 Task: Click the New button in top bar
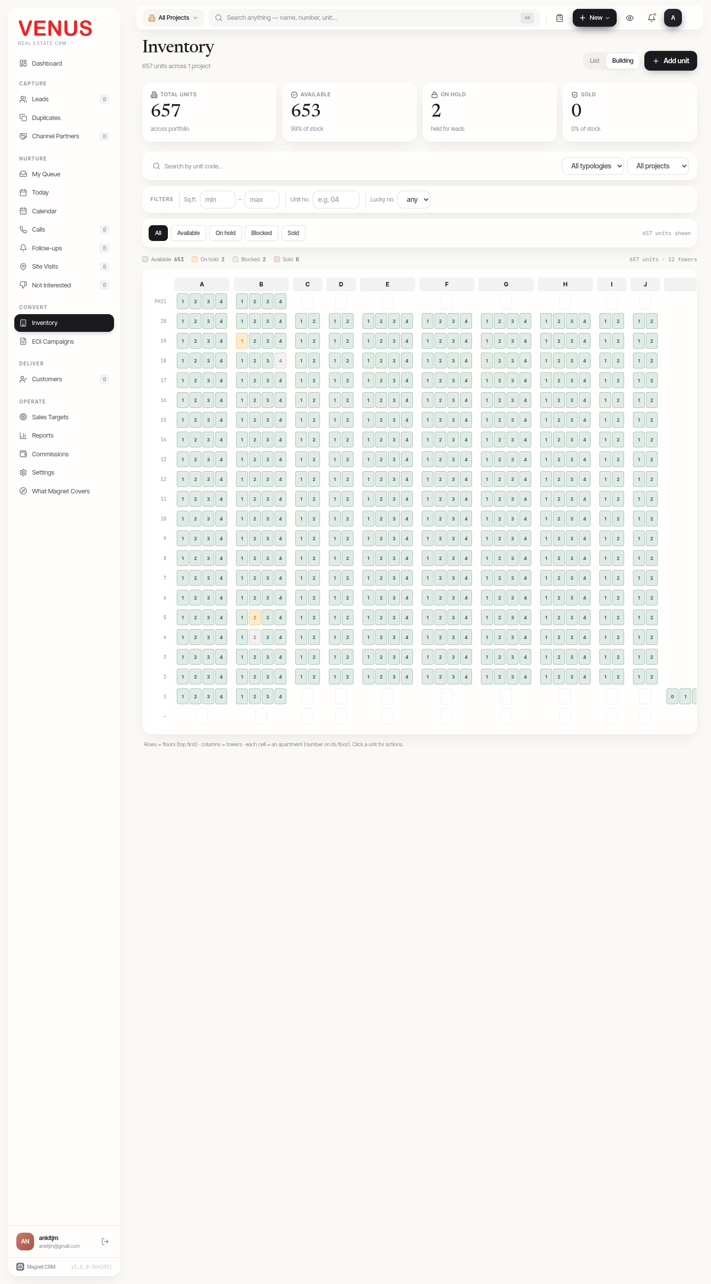[594, 18]
